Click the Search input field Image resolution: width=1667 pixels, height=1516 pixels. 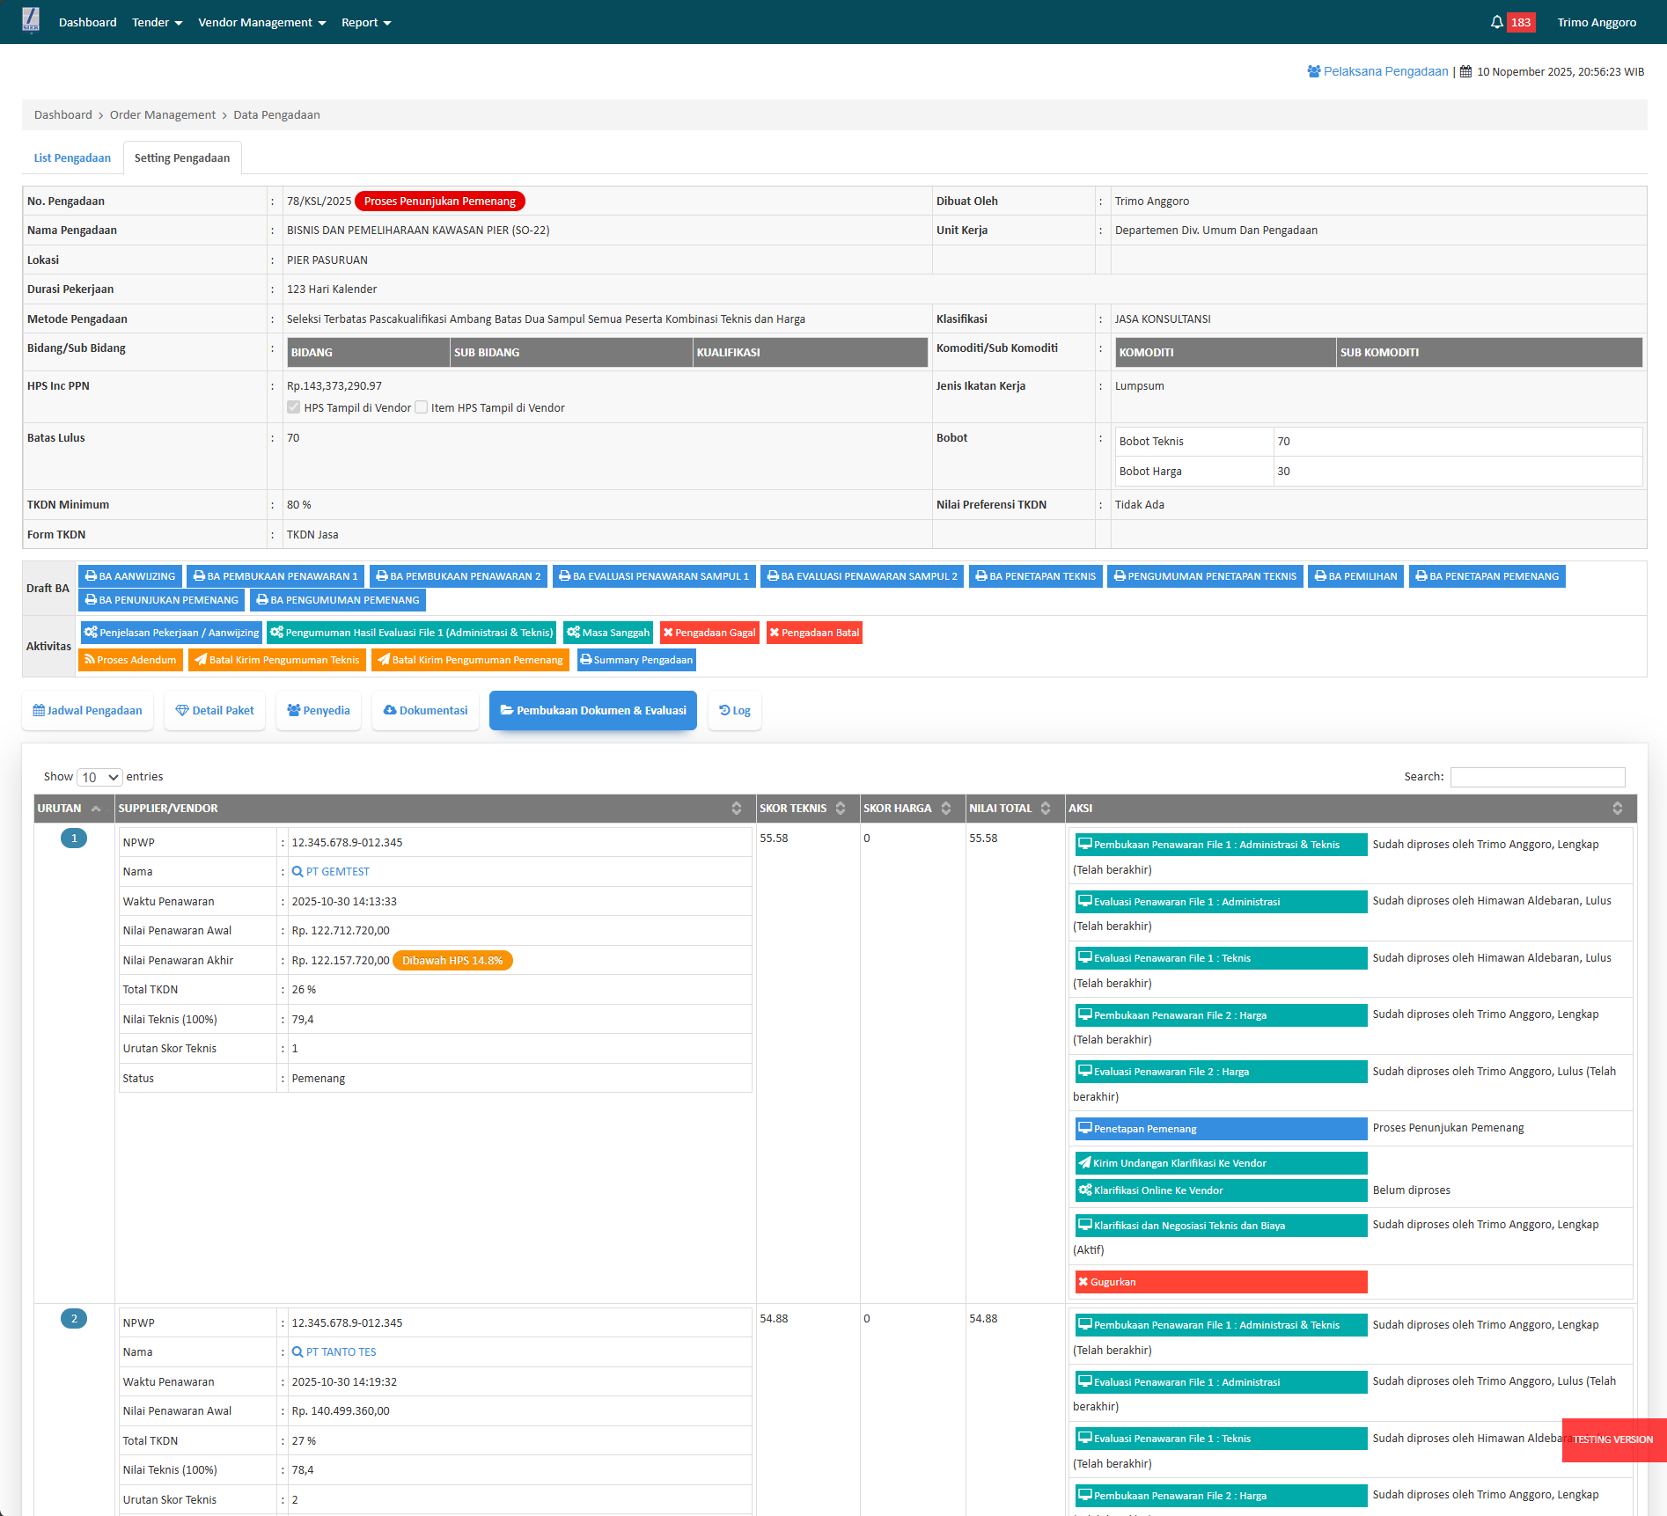coord(1537,777)
